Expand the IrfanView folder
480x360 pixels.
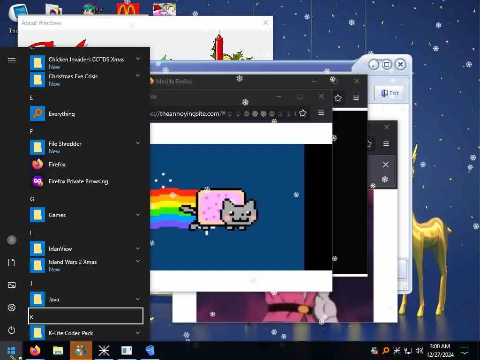coord(138,248)
